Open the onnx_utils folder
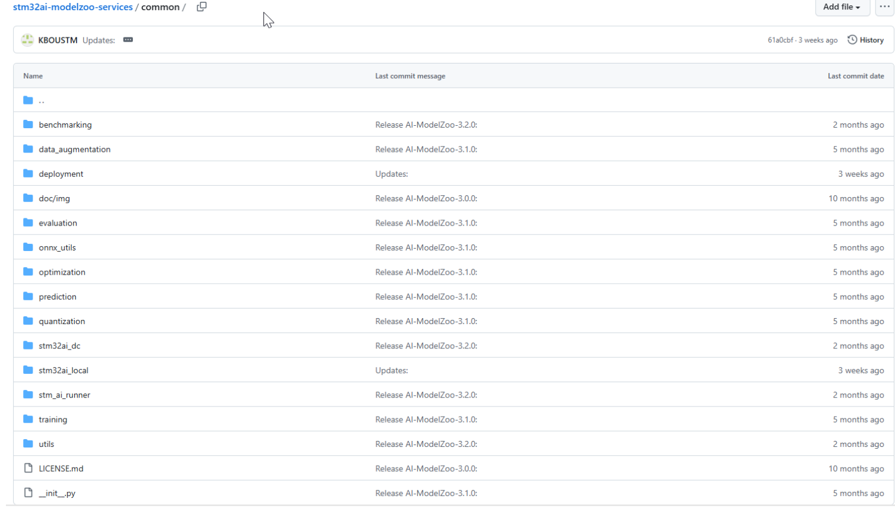 57,247
